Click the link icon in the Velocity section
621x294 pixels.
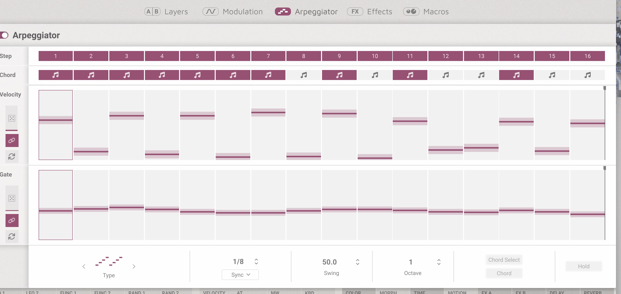[x=12, y=140]
